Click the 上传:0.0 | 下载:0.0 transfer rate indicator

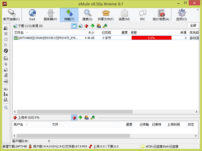point(106,146)
